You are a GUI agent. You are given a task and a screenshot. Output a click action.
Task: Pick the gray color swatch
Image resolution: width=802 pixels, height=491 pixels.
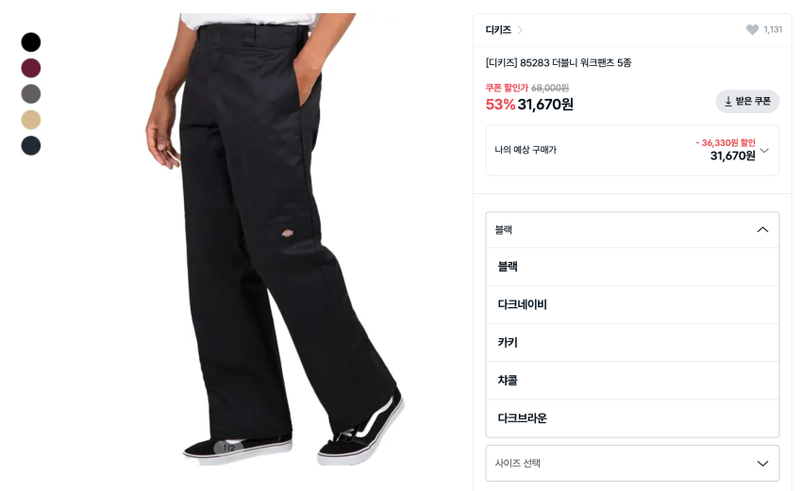[31, 94]
